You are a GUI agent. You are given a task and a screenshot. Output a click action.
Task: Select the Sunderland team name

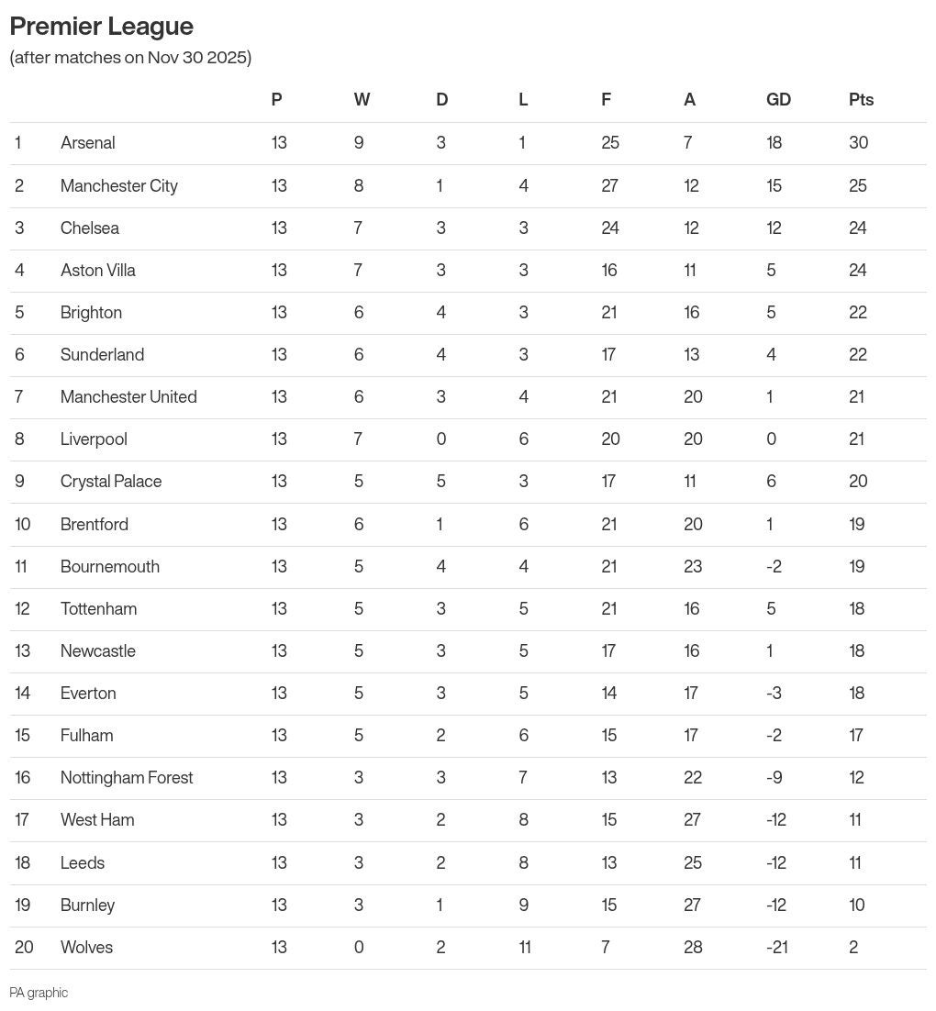102,354
